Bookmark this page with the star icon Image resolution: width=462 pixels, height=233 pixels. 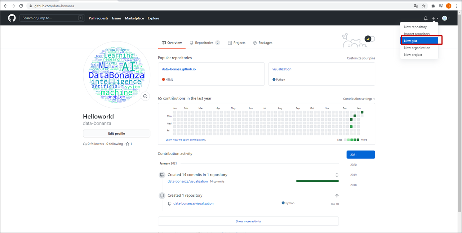pos(424,6)
